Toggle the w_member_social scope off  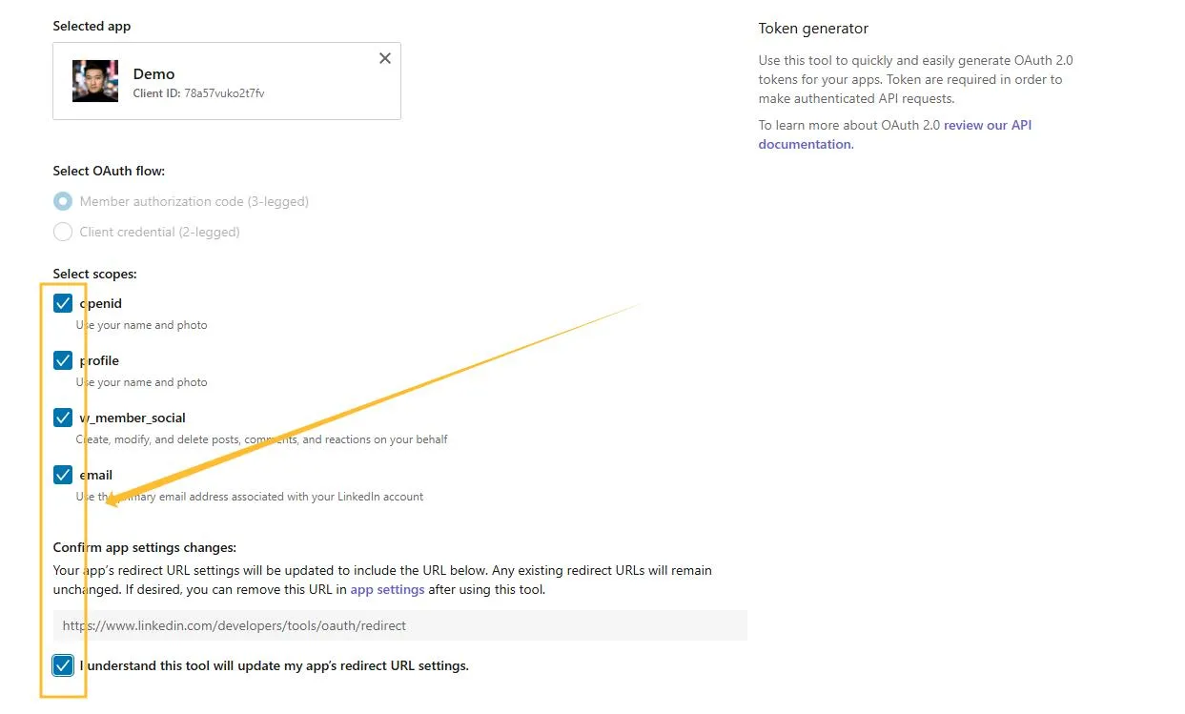click(63, 417)
